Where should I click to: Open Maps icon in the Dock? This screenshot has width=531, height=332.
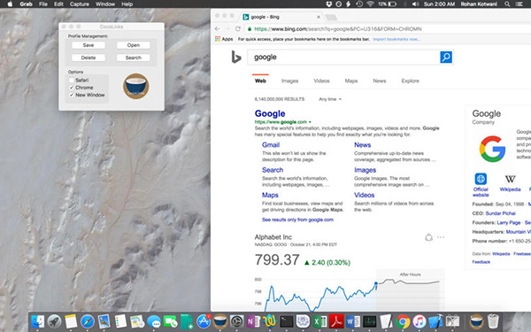point(137,321)
